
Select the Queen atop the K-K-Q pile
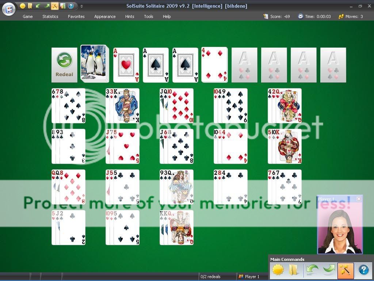tap(180, 228)
